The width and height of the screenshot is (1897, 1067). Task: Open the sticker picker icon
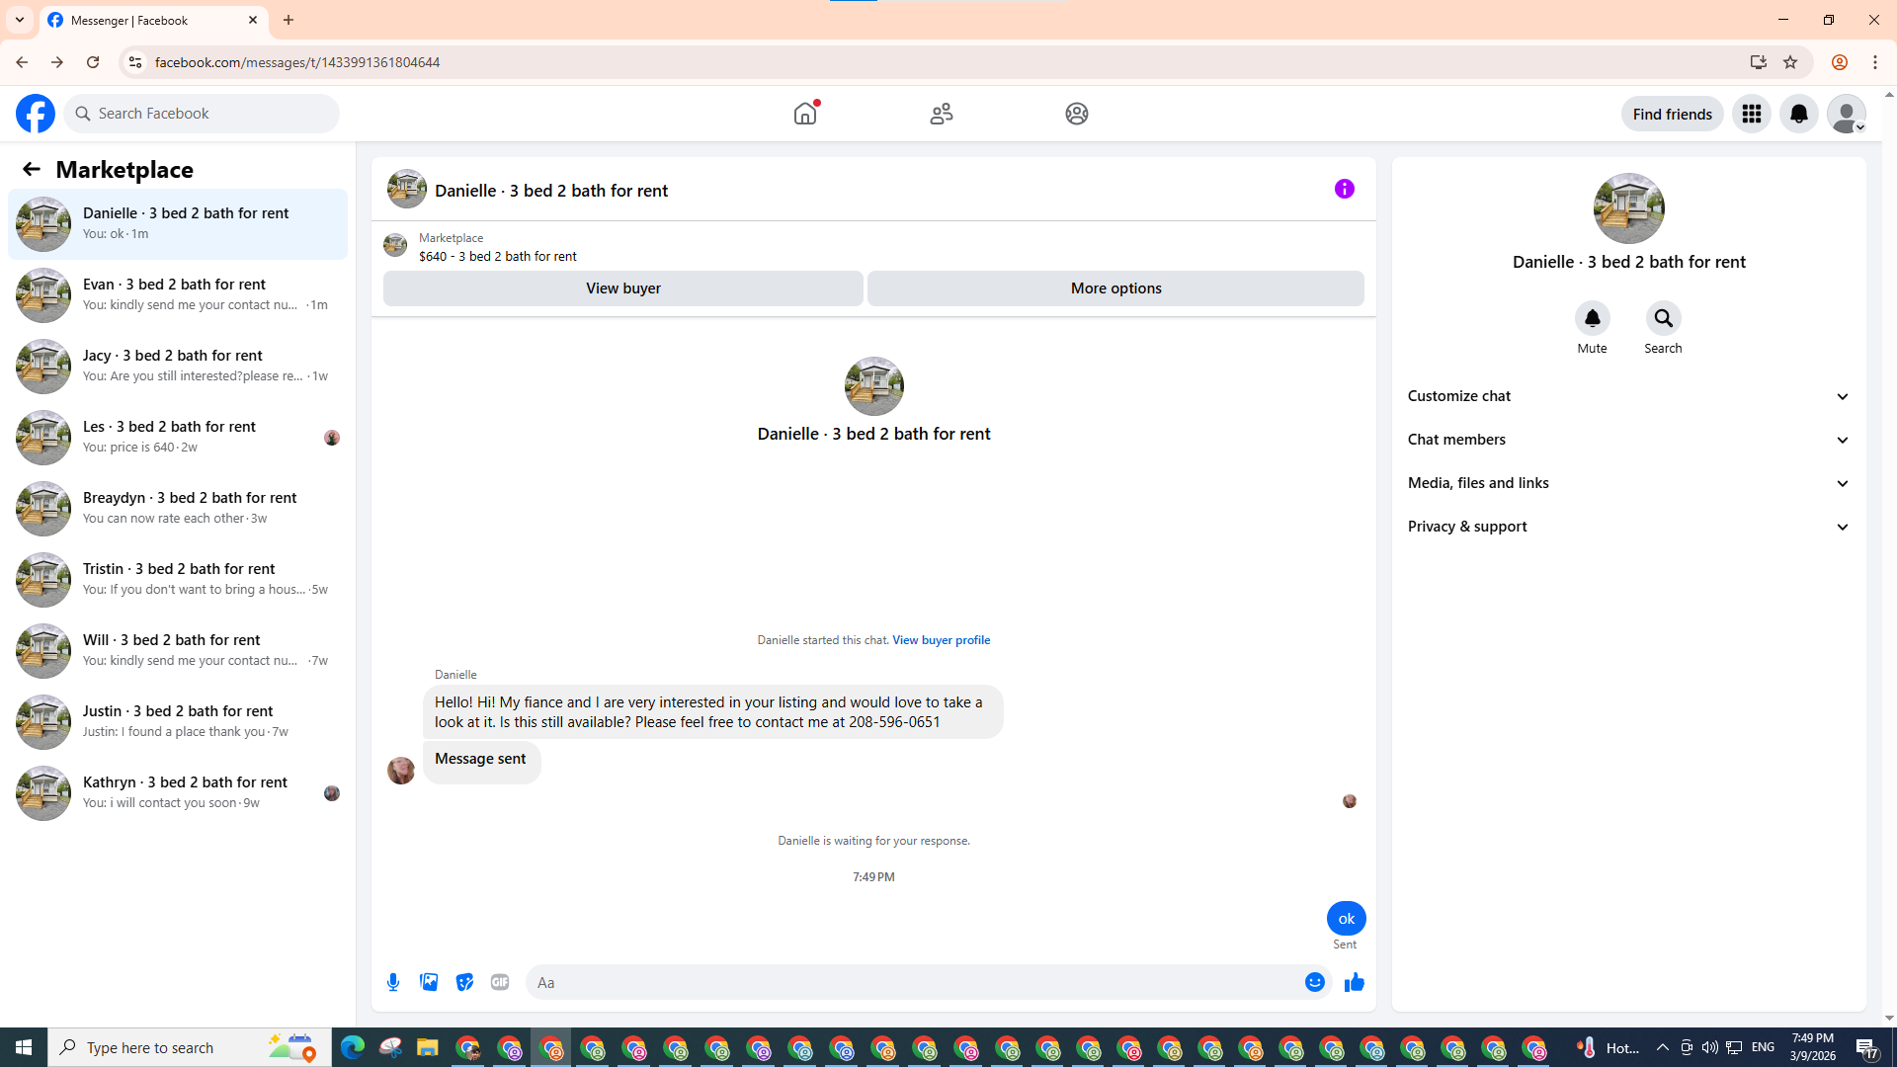coord(464,982)
